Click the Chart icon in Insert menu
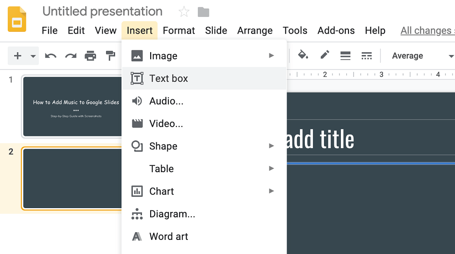Viewport: 455px width, 254px height. pos(137,191)
